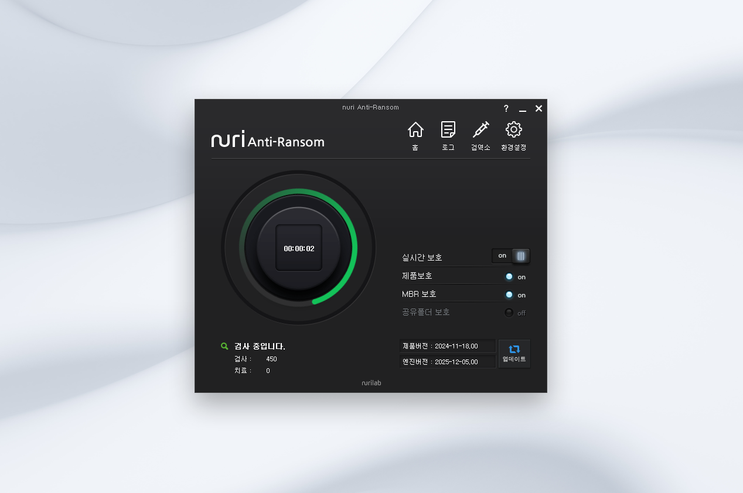
Task: Open the Settings (환경설정) gear icon
Action: coord(513,131)
